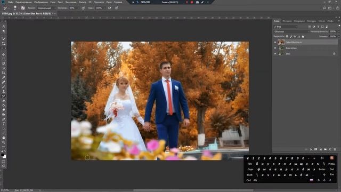Screen dimensions: 341x192
Task: Delete layer trash icon
Action: pyautogui.click(x=335, y=149)
